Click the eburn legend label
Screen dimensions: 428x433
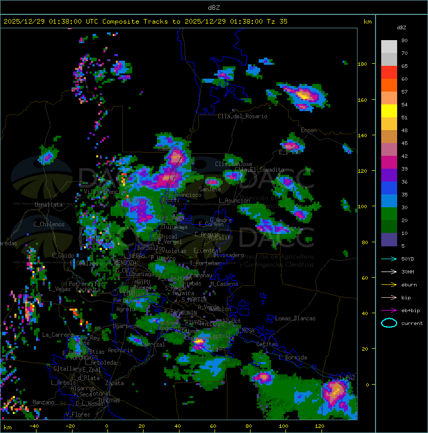[x=409, y=284]
